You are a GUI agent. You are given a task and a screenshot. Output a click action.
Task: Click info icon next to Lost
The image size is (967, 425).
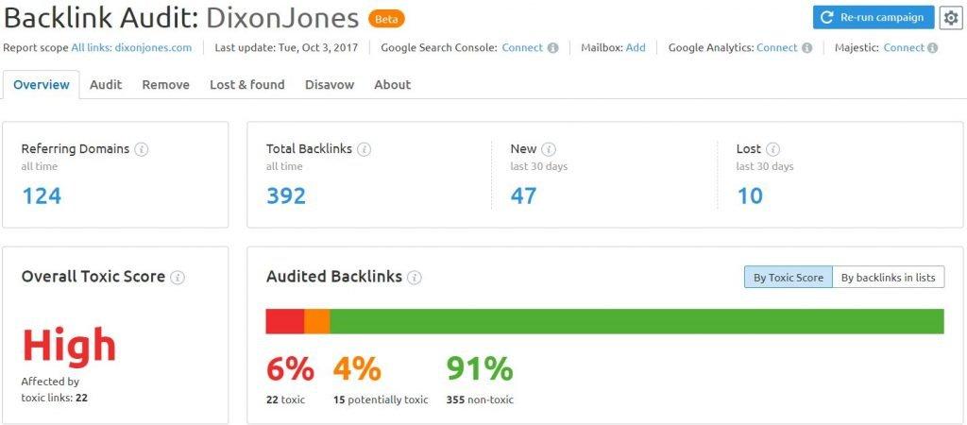pyautogui.click(x=772, y=149)
